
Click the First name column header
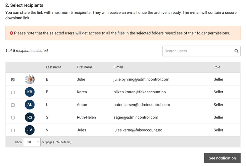[85, 67]
